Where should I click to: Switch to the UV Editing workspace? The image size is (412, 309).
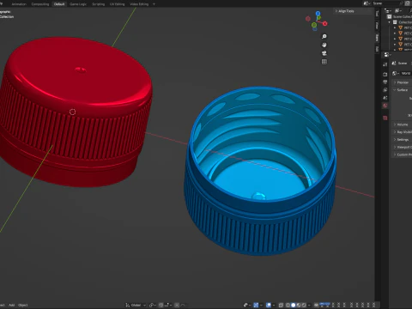pos(118,4)
